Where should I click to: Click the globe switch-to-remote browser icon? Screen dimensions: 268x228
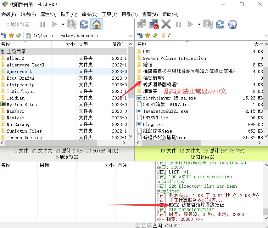(x=233, y=24)
